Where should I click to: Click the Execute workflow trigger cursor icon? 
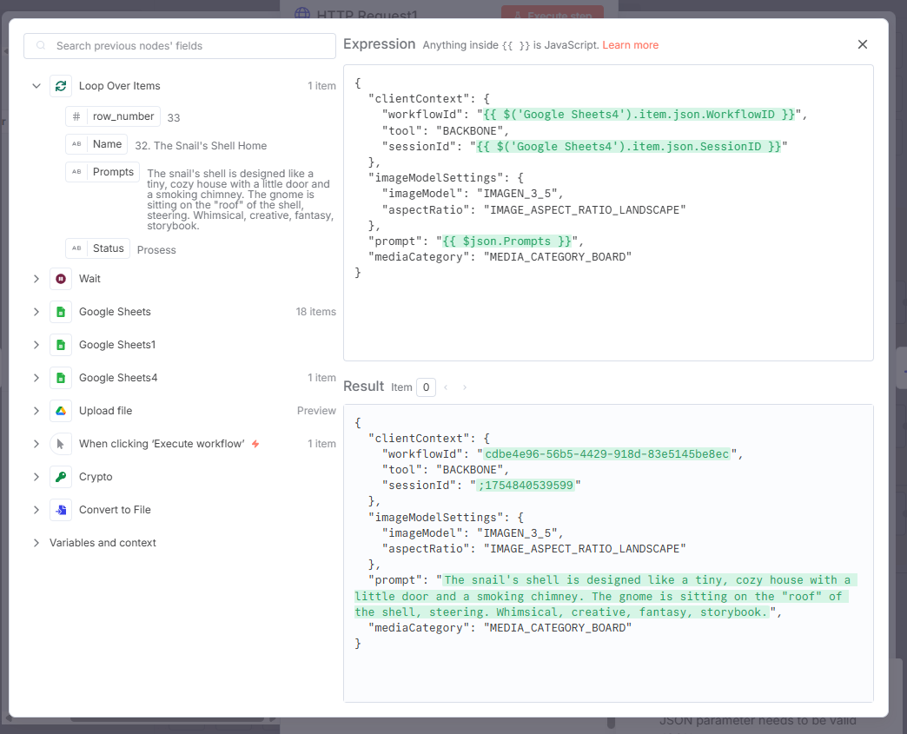coord(60,444)
